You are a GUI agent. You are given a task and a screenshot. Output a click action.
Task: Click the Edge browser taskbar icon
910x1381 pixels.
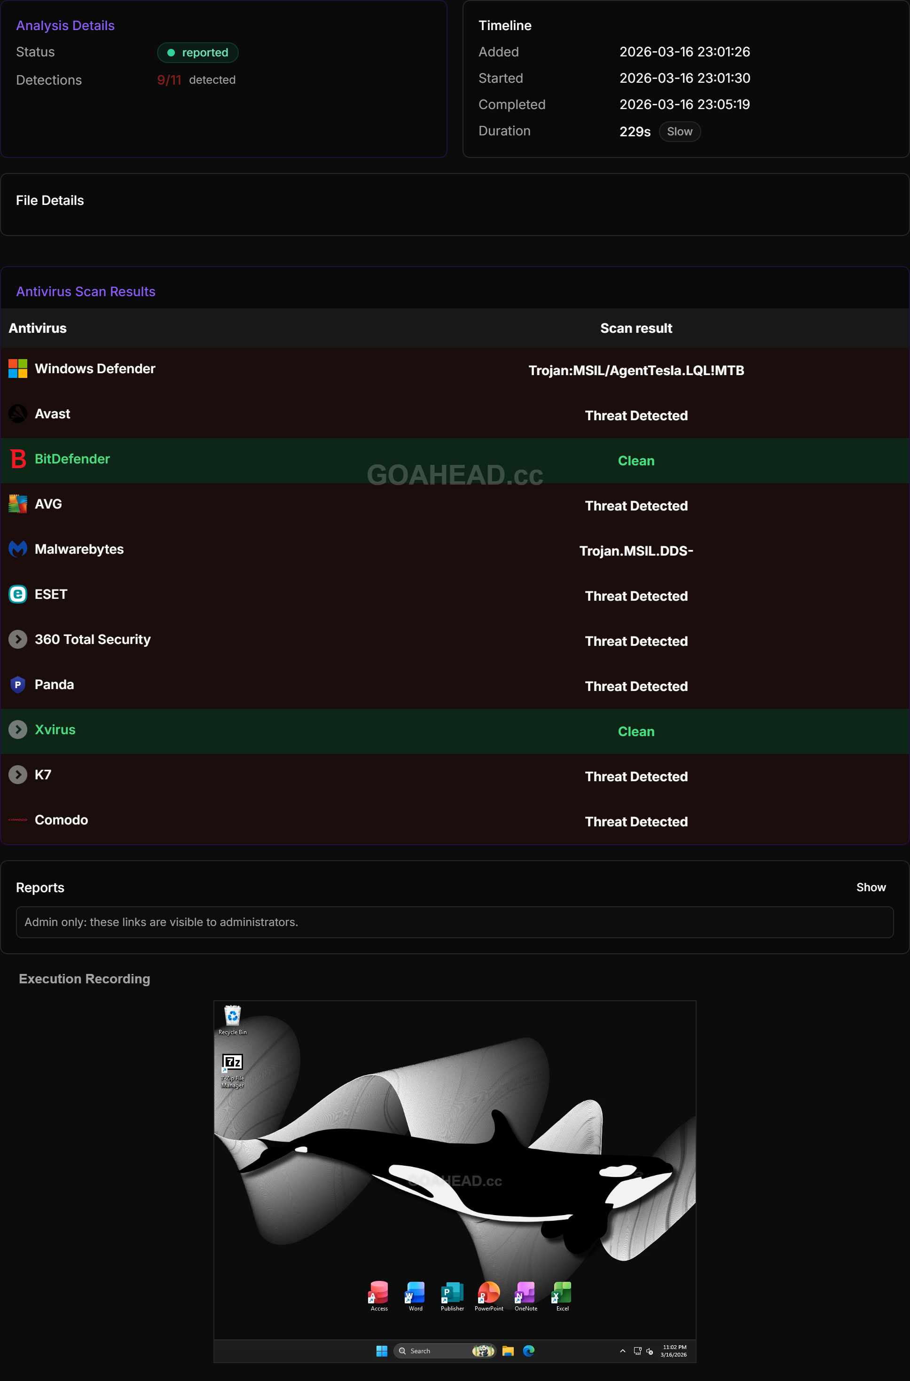point(529,1351)
